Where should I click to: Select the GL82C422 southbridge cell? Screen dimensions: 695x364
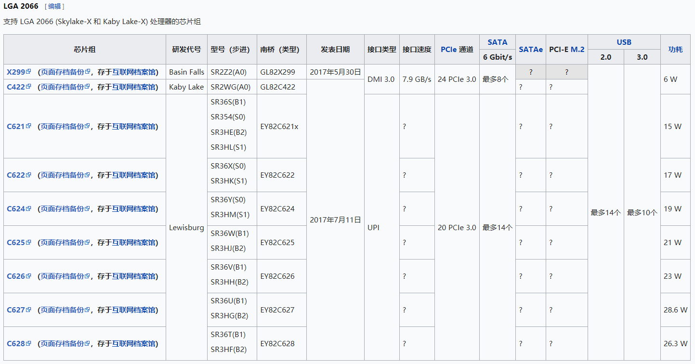point(281,87)
